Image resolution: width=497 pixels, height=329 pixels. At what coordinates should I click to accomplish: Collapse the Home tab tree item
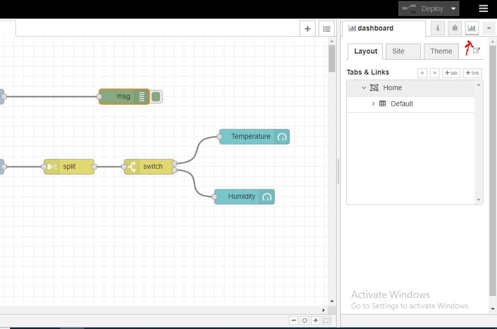point(364,88)
